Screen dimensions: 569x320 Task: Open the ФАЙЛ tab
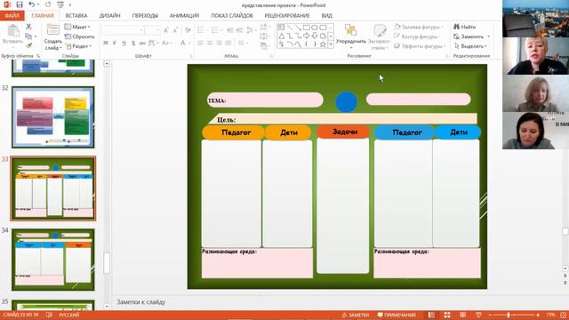(x=12, y=16)
